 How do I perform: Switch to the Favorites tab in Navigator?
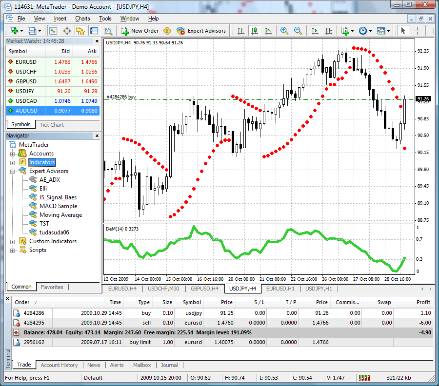(52, 287)
